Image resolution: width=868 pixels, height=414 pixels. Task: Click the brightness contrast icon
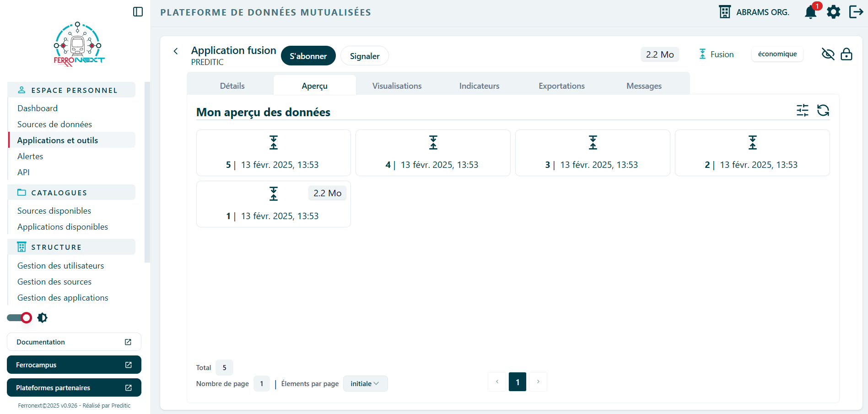pyautogui.click(x=43, y=317)
